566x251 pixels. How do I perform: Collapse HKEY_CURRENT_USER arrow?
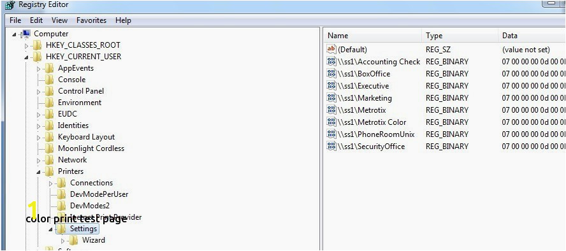point(26,58)
